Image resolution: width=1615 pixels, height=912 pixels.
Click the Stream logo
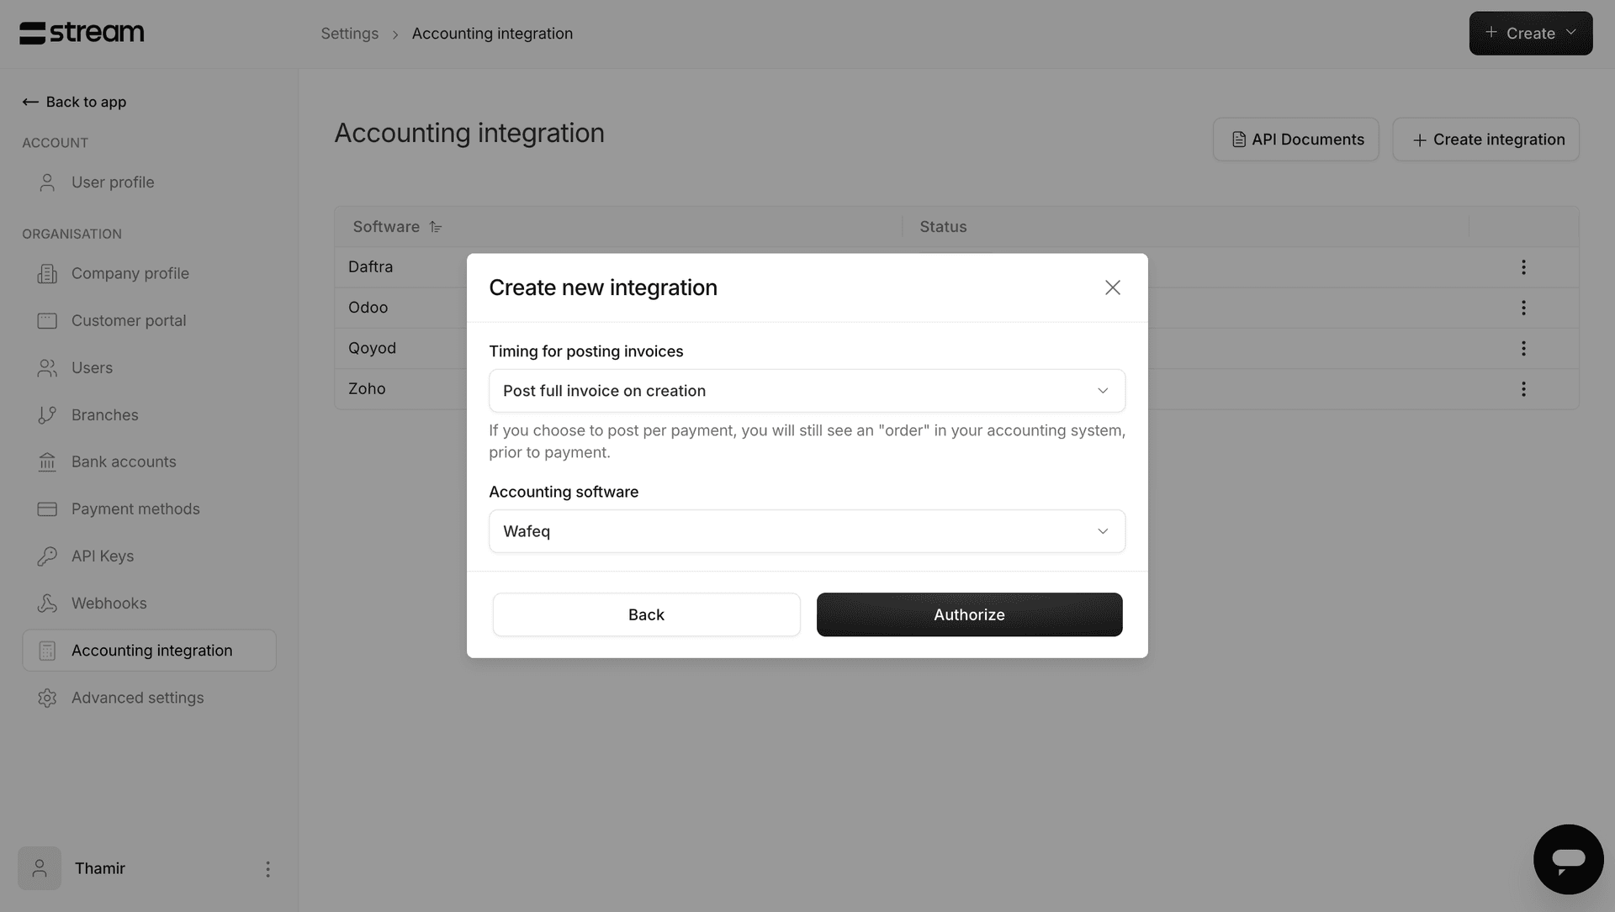tap(82, 33)
